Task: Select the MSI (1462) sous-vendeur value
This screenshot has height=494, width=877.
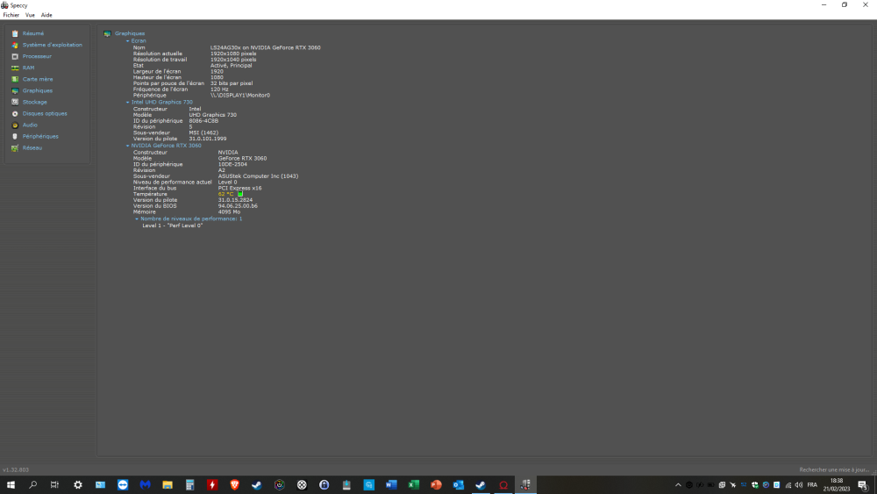Action: (x=203, y=132)
